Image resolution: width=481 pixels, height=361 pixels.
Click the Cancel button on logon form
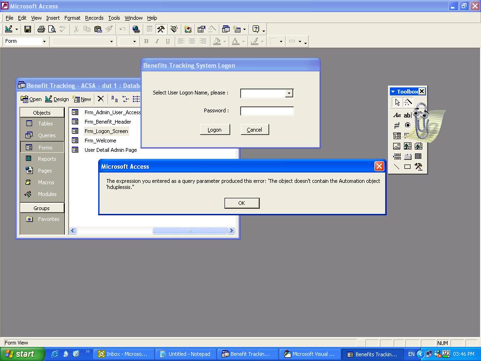pyautogui.click(x=254, y=130)
